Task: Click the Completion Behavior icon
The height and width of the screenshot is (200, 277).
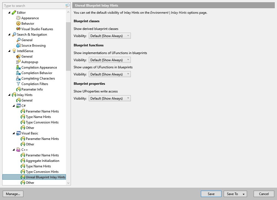Action: [18, 73]
